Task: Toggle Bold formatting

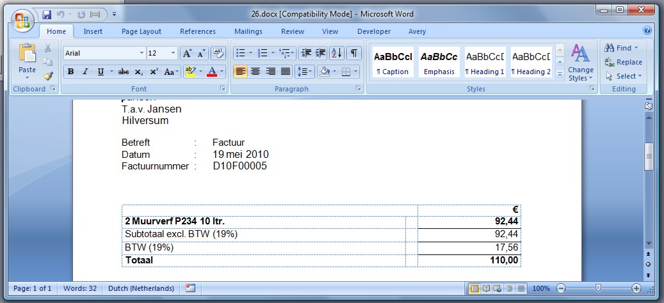Action: 70,72
